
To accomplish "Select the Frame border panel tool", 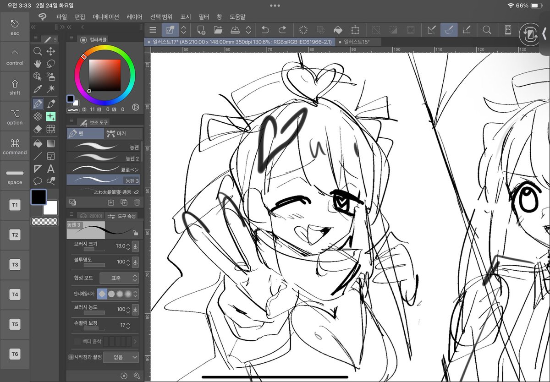I will pyautogui.click(x=51, y=156).
